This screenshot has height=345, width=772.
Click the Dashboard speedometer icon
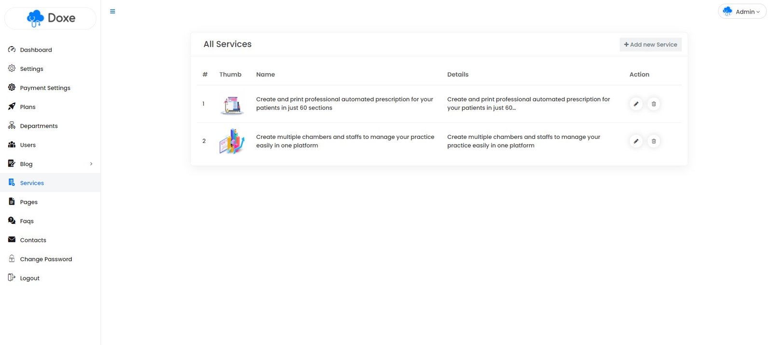click(12, 50)
